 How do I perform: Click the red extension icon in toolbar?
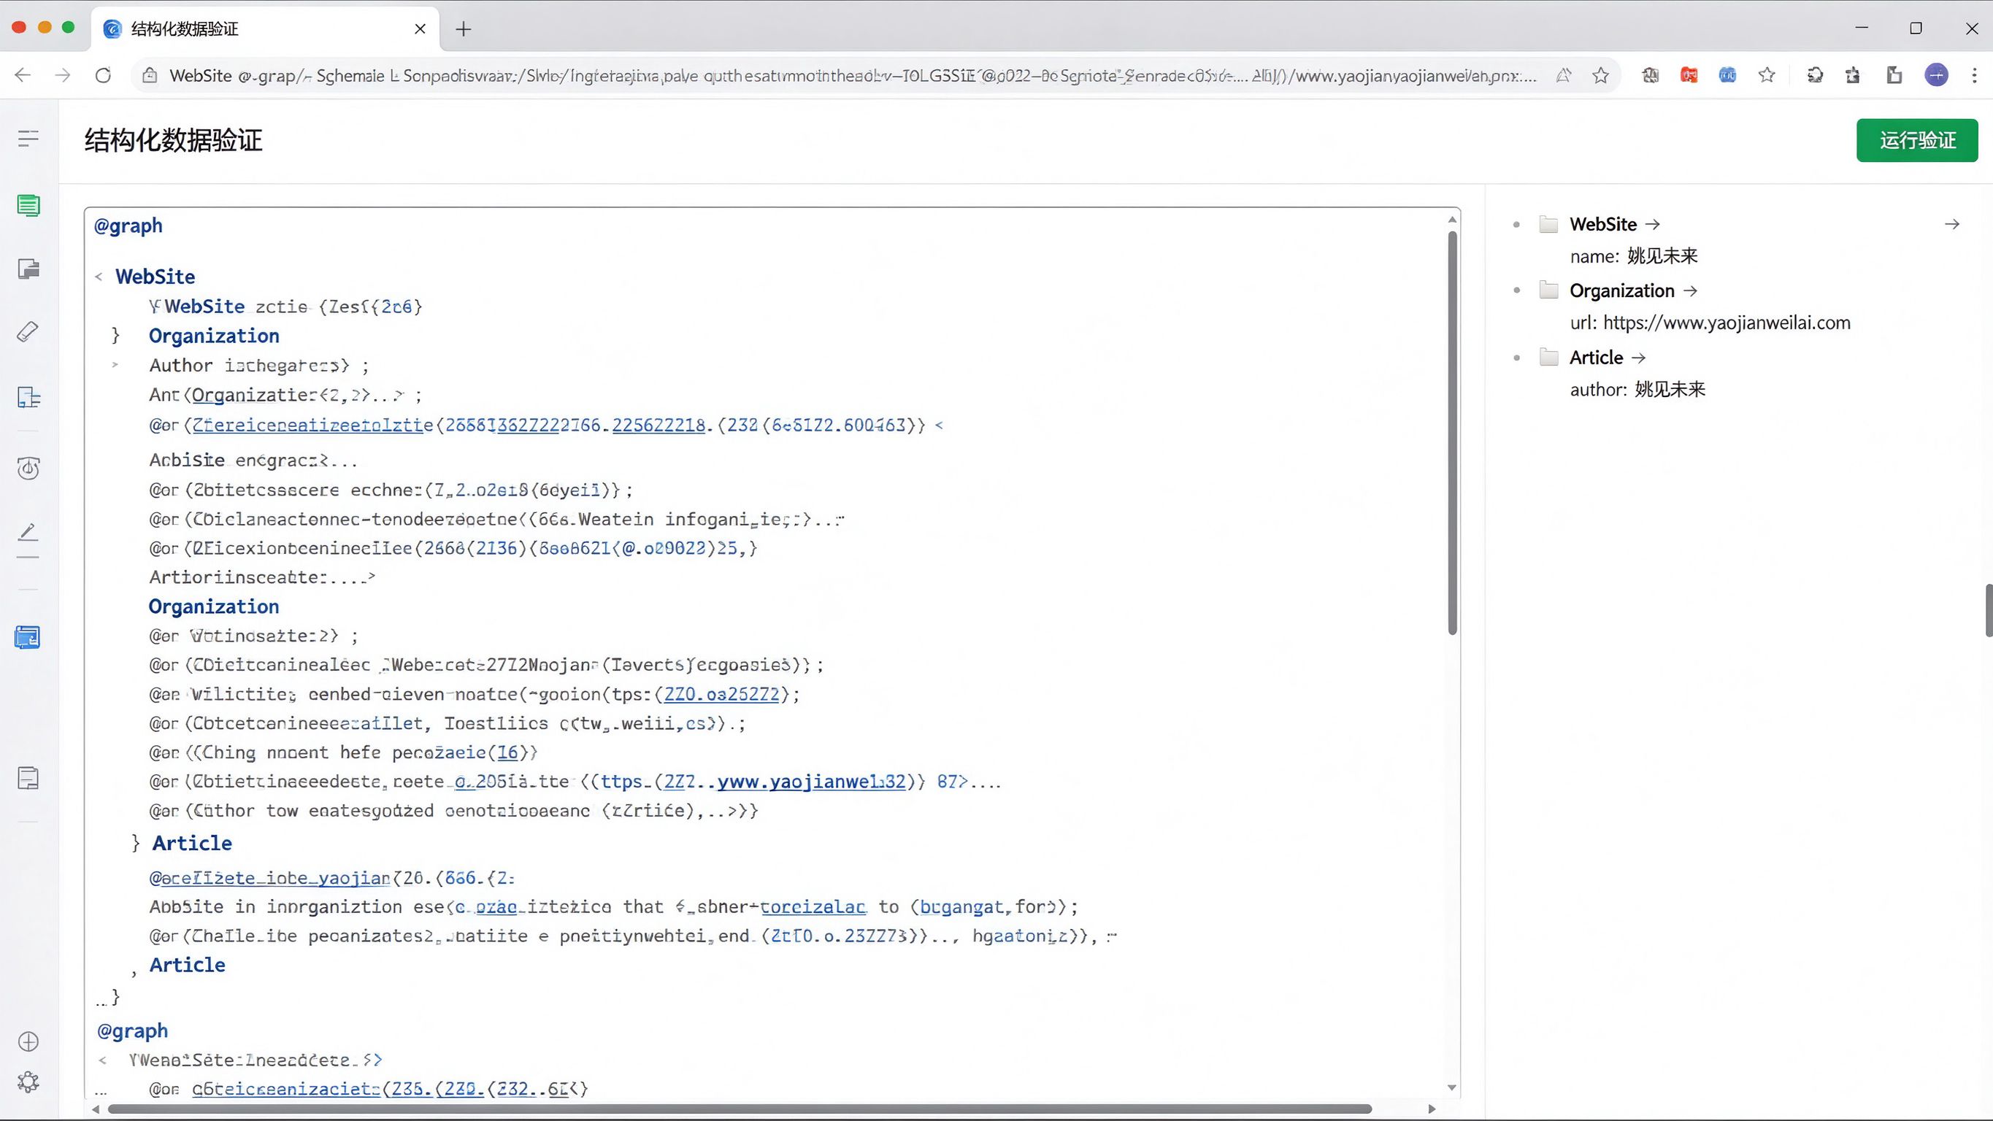(x=1689, y=75)
